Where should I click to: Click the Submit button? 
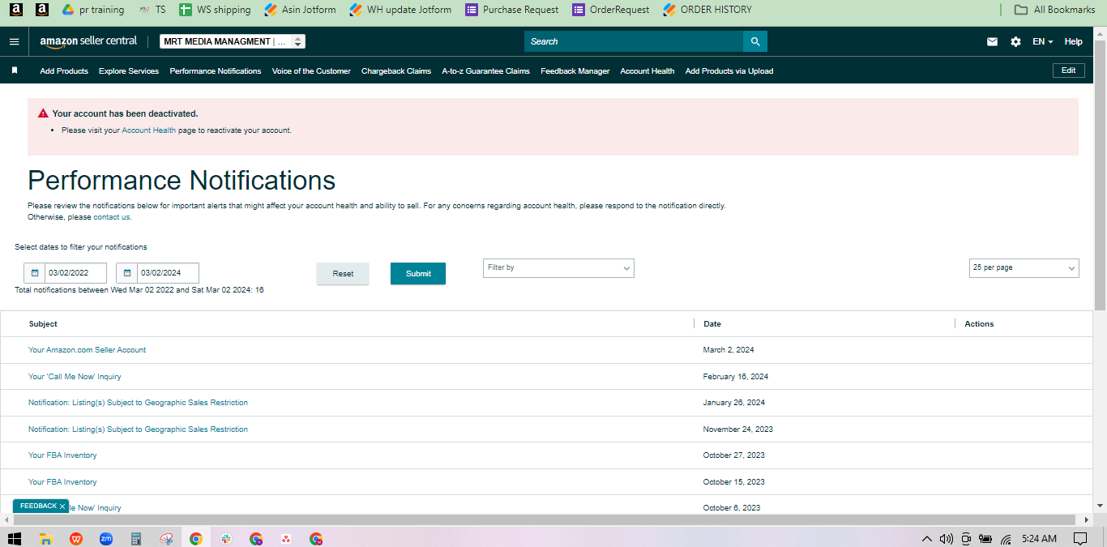(x=418, y=274)
